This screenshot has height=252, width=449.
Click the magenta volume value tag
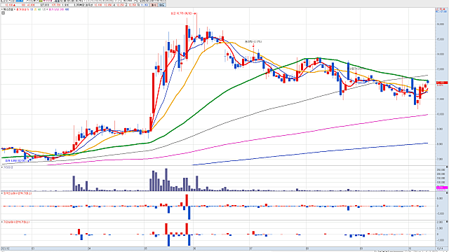click(x=442, y=188)
